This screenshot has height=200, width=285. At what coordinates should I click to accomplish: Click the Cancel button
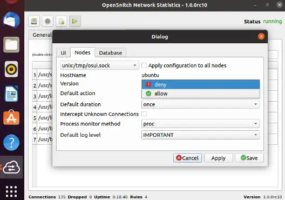point(187,158)
